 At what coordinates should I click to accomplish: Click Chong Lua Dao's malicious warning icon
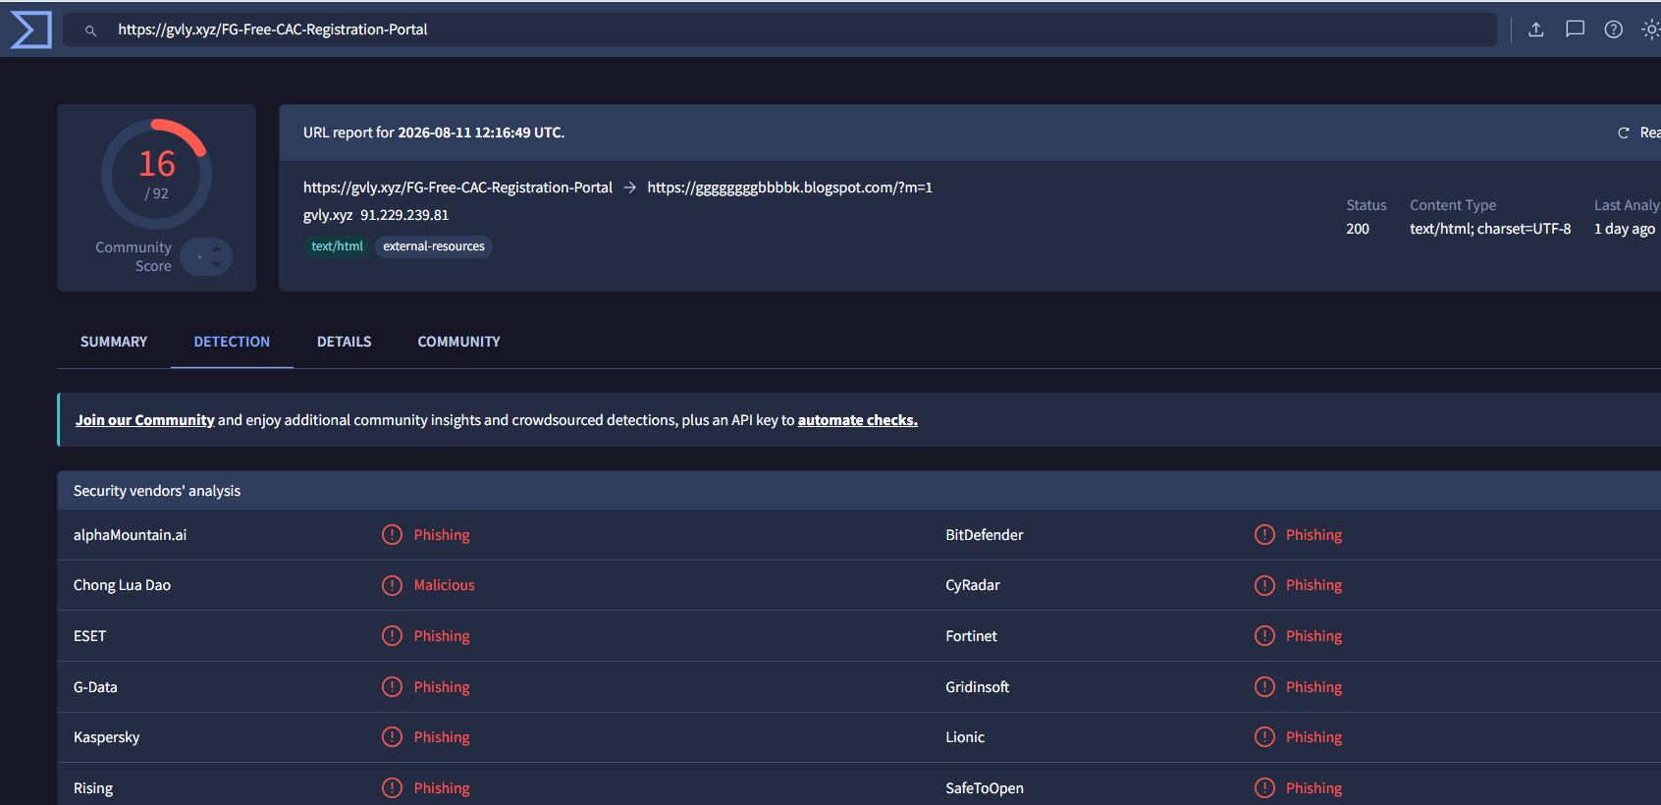tap(392, 585)
